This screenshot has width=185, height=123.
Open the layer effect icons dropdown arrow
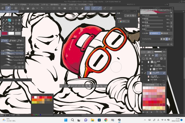(135, 15)
